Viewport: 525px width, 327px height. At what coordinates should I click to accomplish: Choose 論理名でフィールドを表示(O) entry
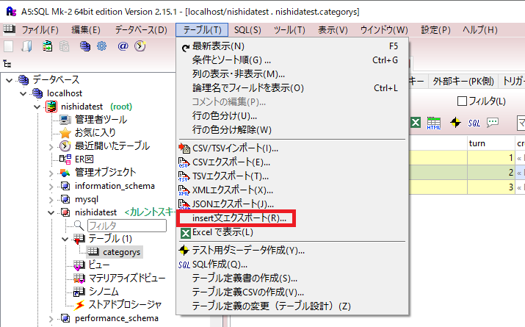click(x=292, y=88)
